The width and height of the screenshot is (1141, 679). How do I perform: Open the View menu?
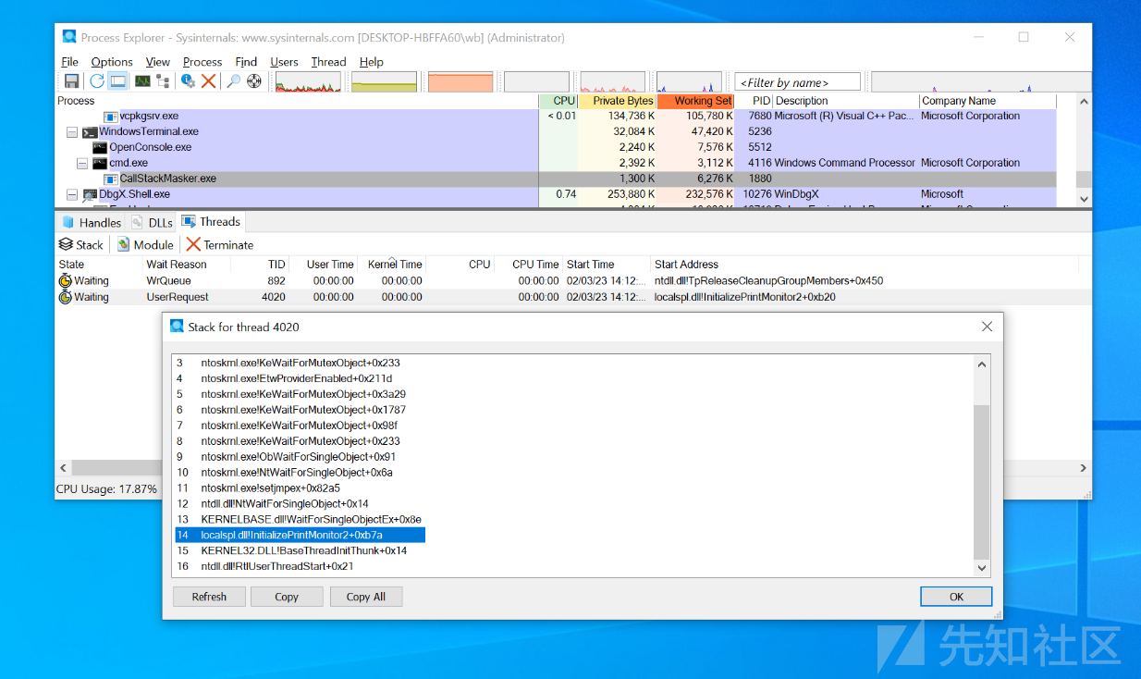[x=158, y=62]
